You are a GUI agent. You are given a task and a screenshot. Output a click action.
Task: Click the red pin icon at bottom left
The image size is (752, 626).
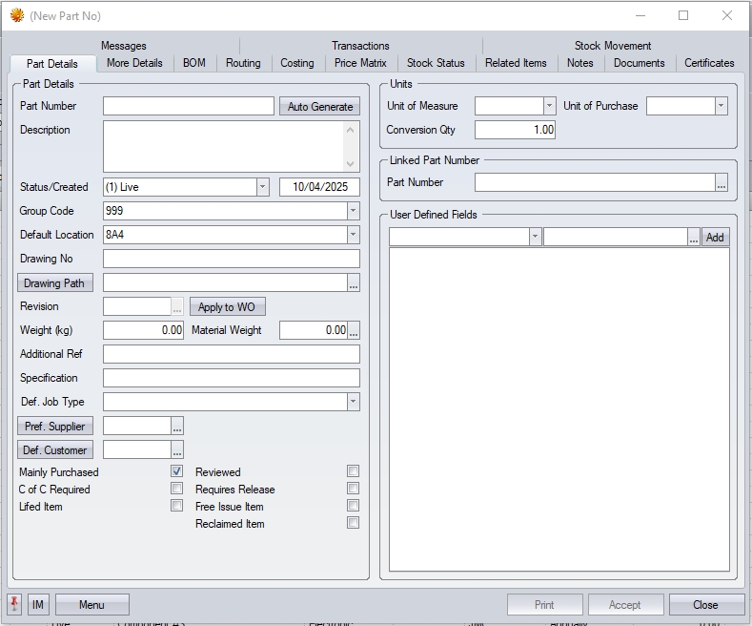click(x=14, y=604)
